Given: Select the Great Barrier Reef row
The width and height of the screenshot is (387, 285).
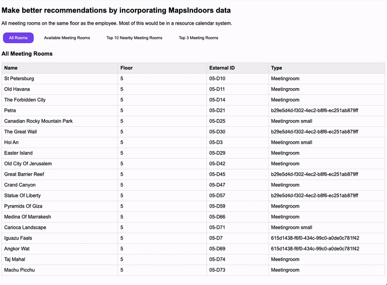Looking at the screenshot, I should (x=24, y=174).
